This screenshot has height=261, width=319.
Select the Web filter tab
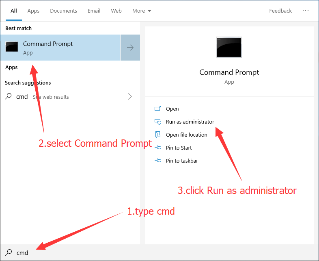116,11
